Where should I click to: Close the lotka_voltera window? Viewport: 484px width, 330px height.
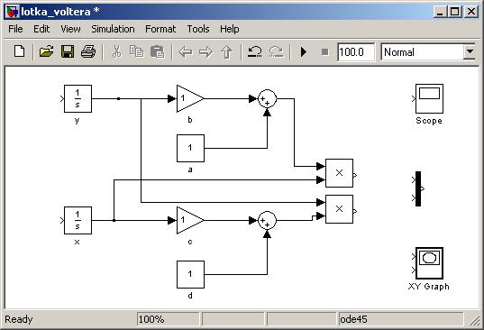tap(471, 12)
